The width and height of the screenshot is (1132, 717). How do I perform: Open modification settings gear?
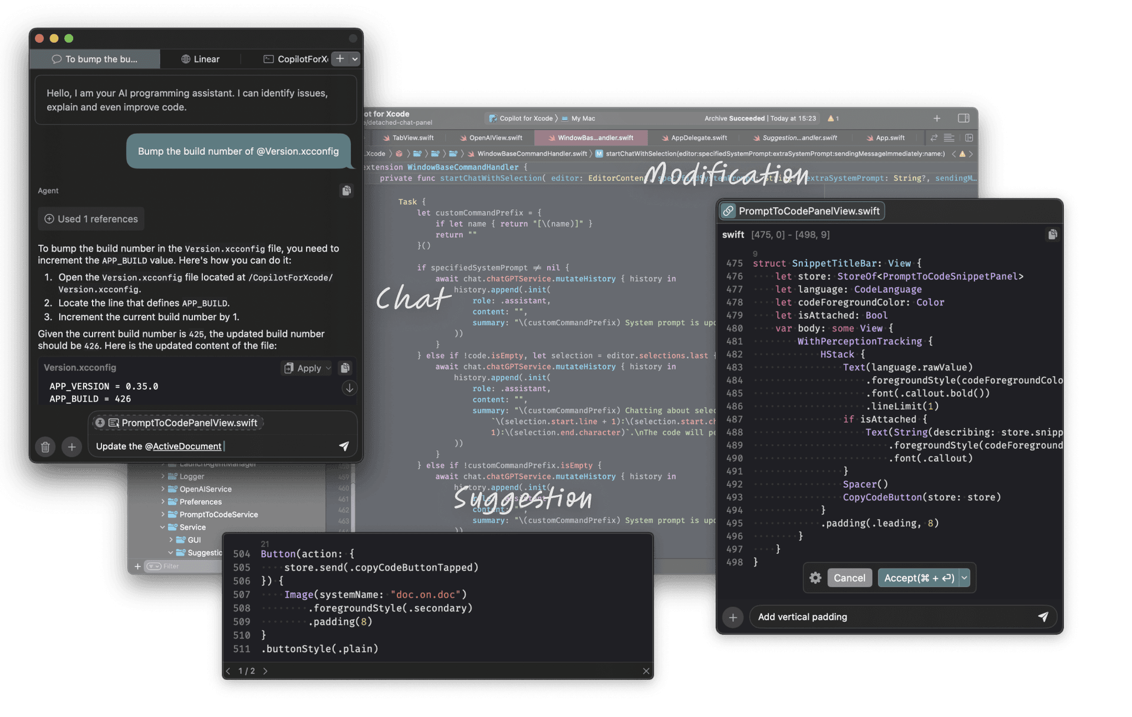[x=815, y=578]
